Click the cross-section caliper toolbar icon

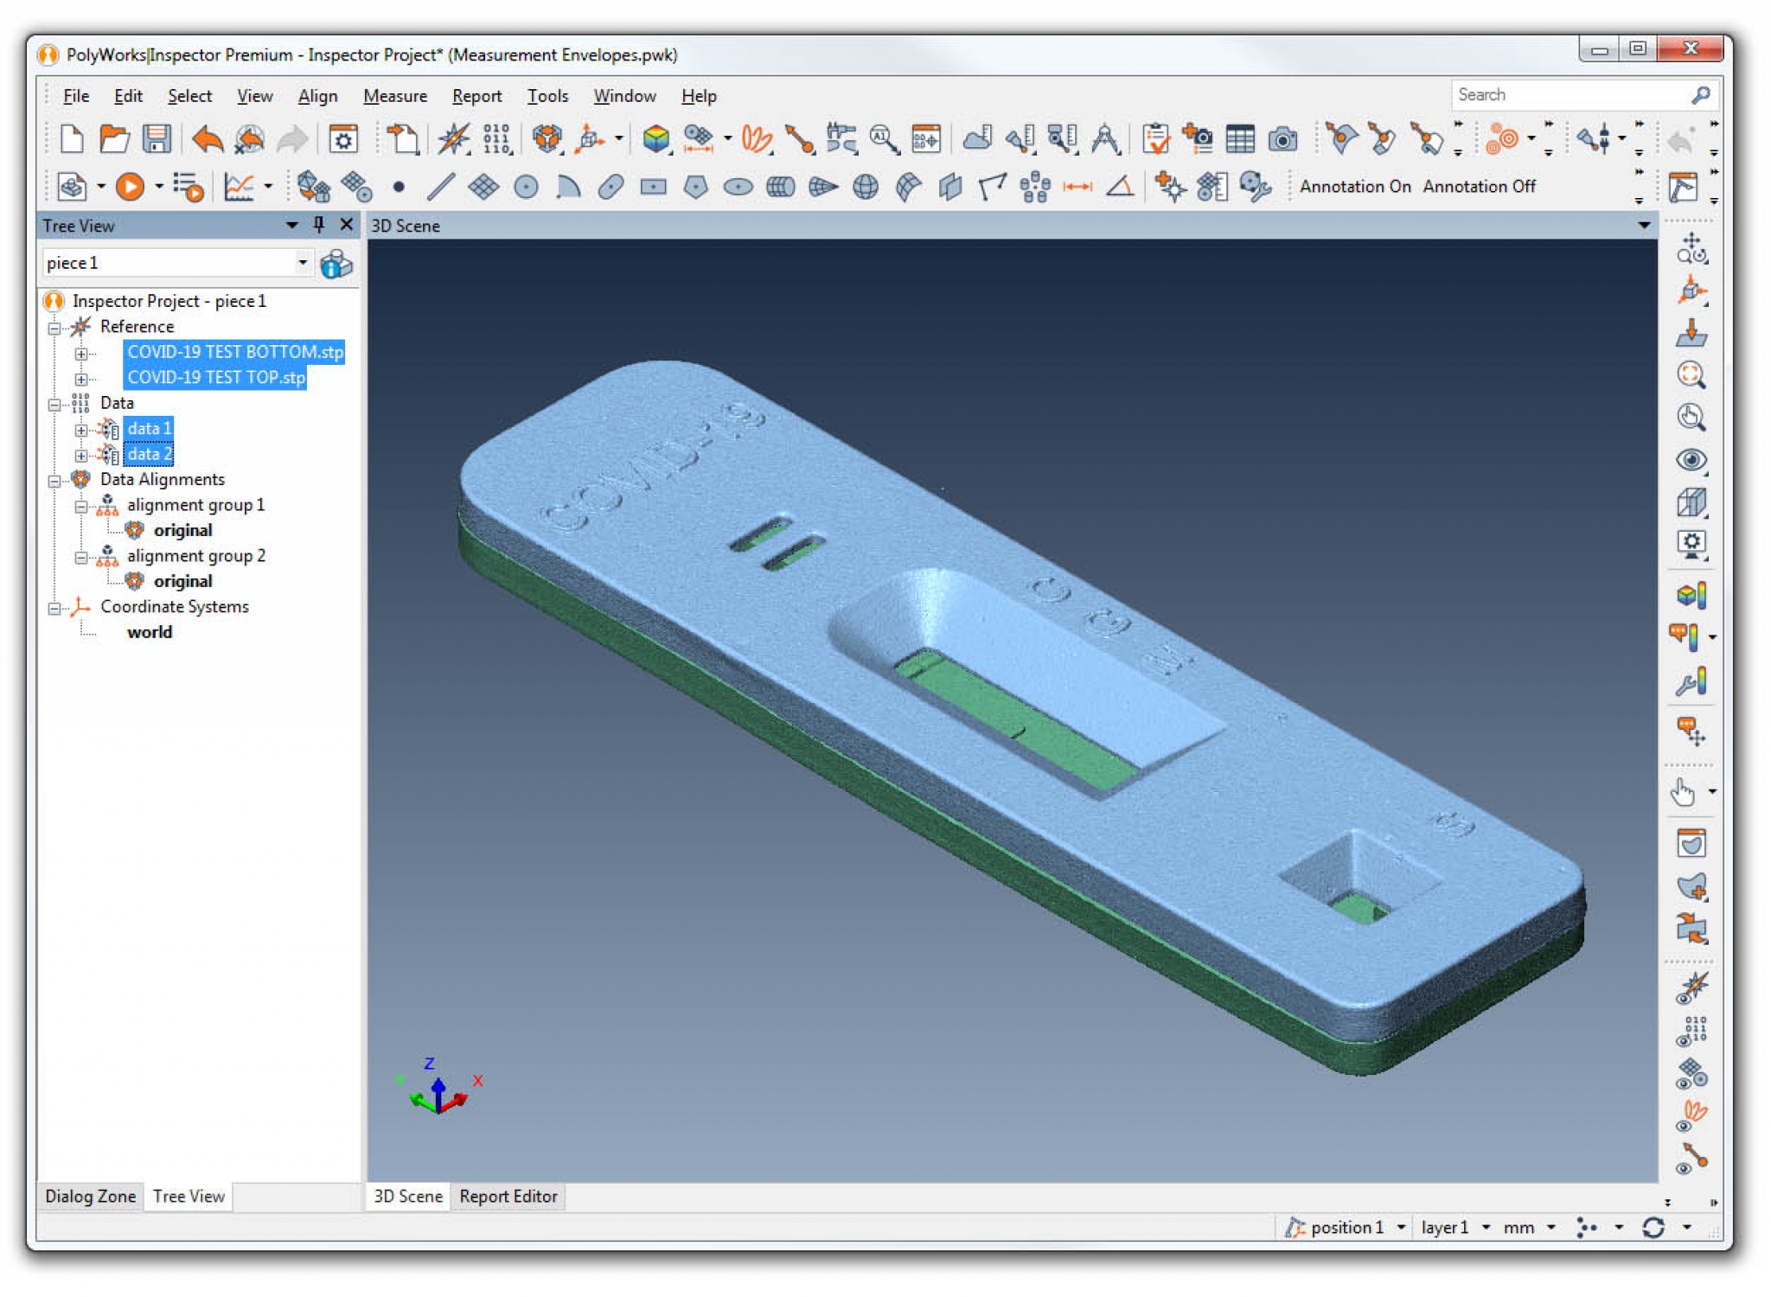(841, 138)
